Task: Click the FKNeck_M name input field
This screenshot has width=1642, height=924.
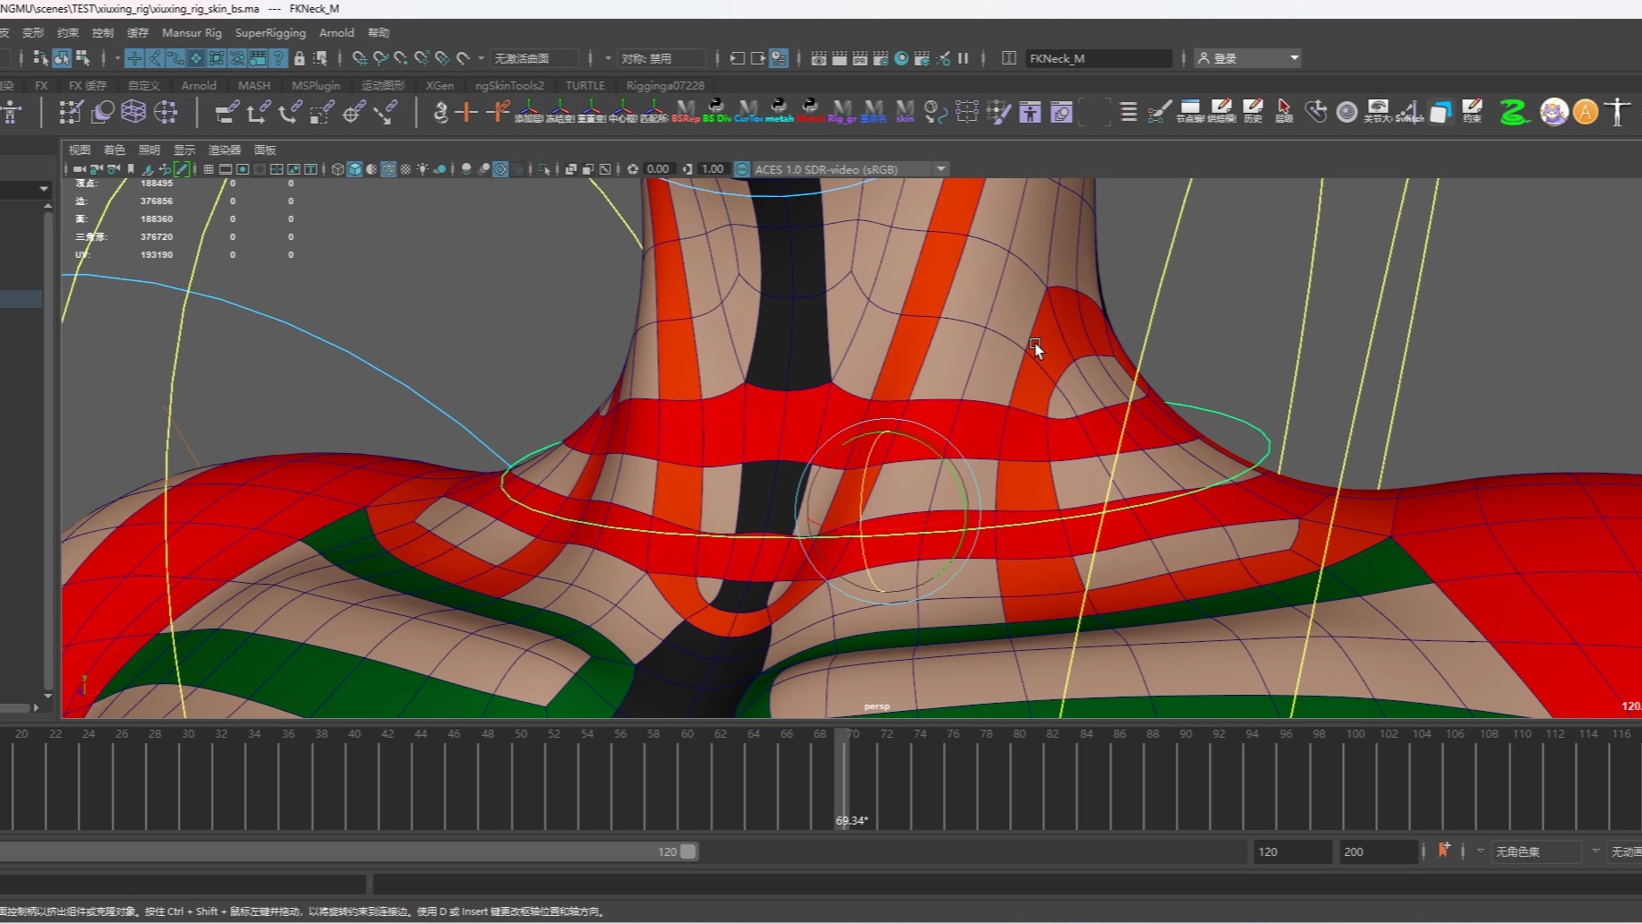Action: (1097, 58)
